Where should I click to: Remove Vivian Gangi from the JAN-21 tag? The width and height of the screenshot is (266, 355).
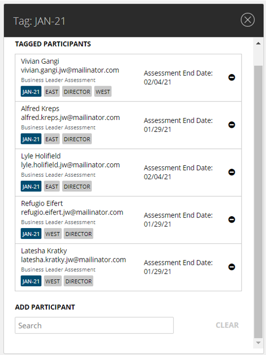[232, 78]
